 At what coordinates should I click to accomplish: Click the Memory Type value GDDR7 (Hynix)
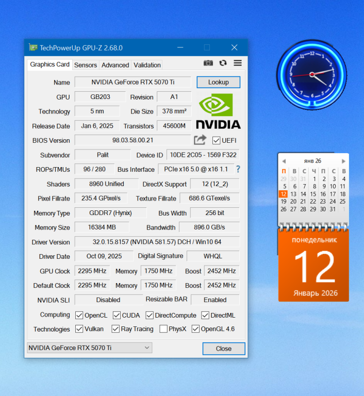pyautogui.click(x=111, y=213)
